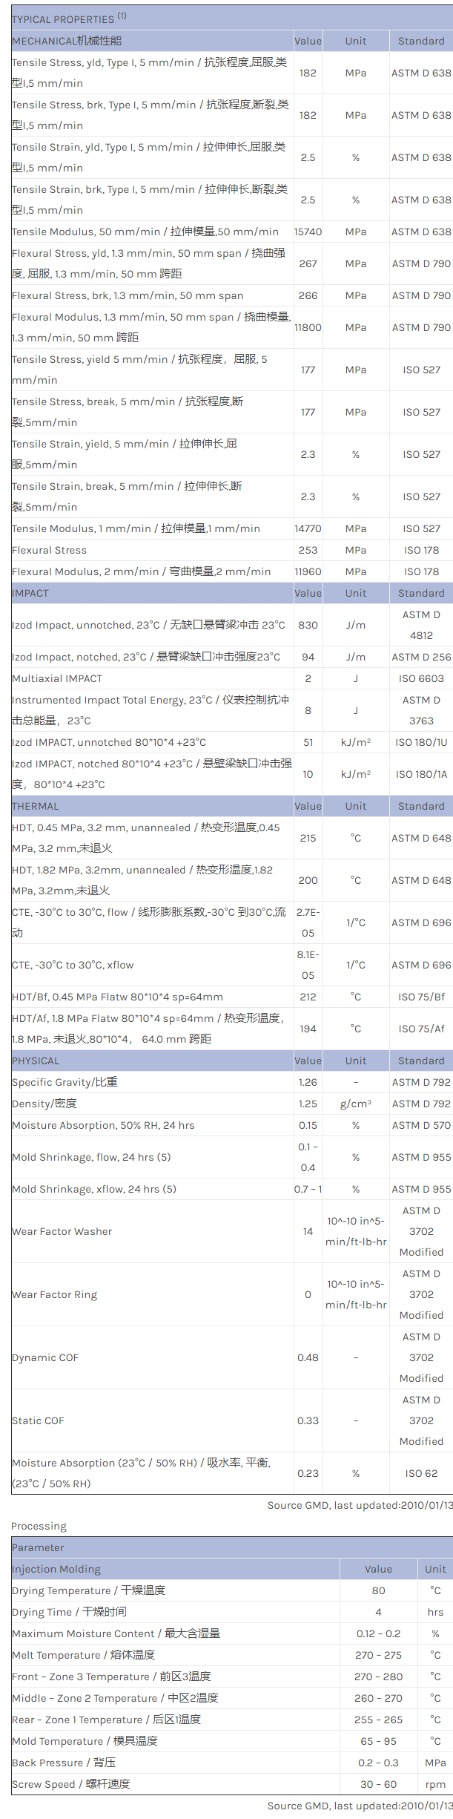Click the Melt Temperature parameter label

(84, 1655)
